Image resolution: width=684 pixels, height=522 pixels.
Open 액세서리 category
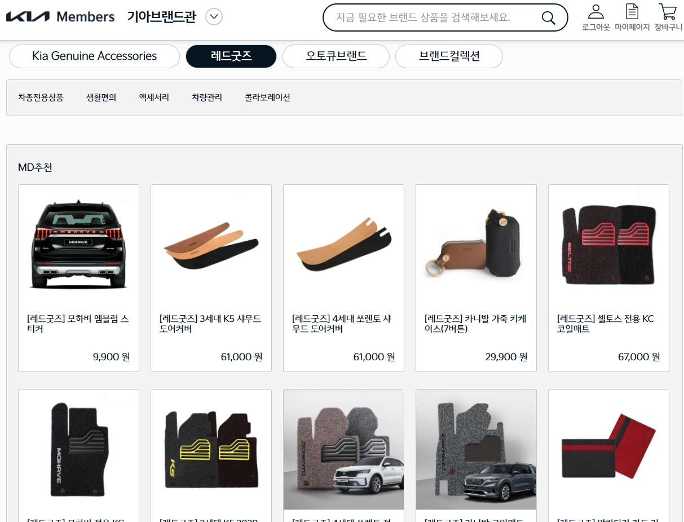(154, 98)
